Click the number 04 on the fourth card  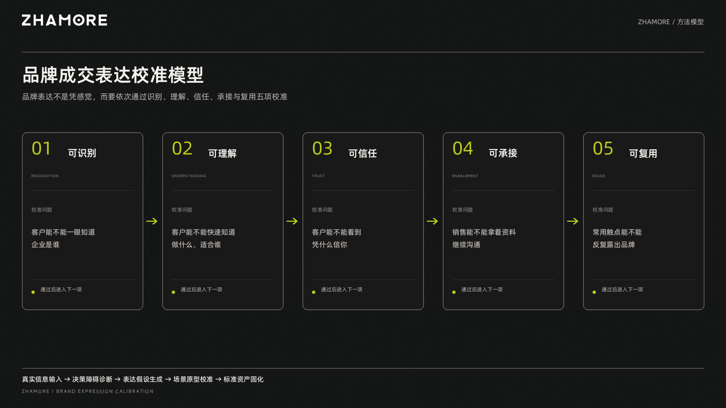(462, 148)
